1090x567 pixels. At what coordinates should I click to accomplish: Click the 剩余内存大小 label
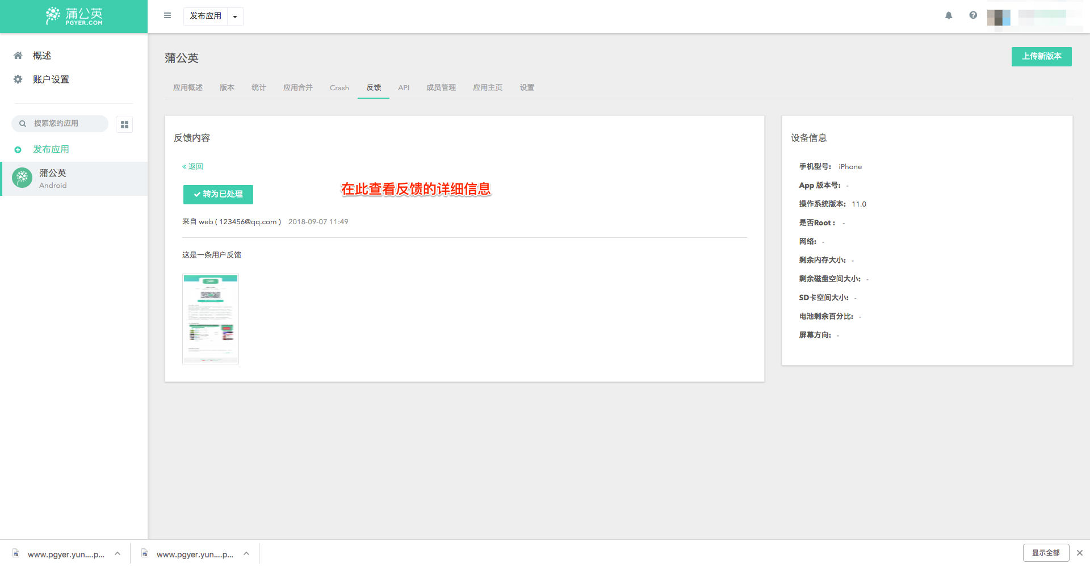pyautogui.click(x=822, y=261)
